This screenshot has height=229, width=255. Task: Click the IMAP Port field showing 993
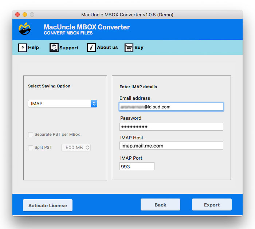pyautogui.click(x=137, y=167)
